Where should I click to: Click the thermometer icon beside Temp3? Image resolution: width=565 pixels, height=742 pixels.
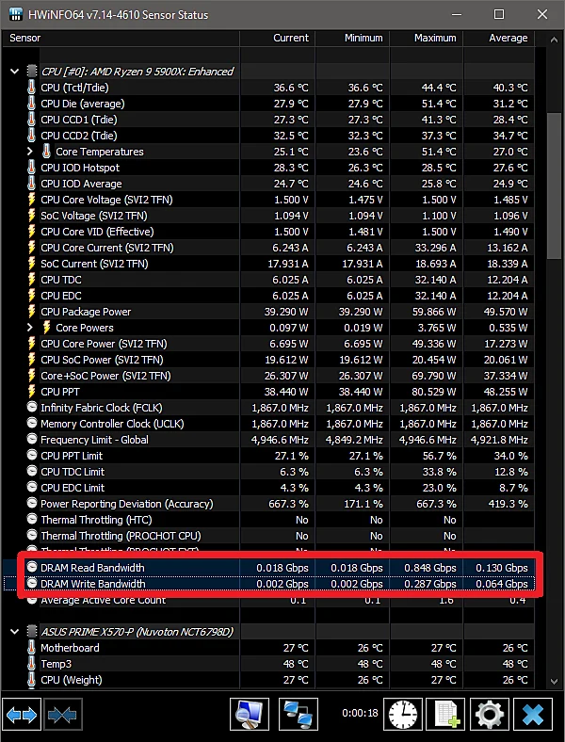click(31, 664)
